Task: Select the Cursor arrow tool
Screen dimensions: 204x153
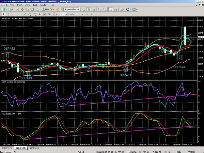Action: click(4, 14)
